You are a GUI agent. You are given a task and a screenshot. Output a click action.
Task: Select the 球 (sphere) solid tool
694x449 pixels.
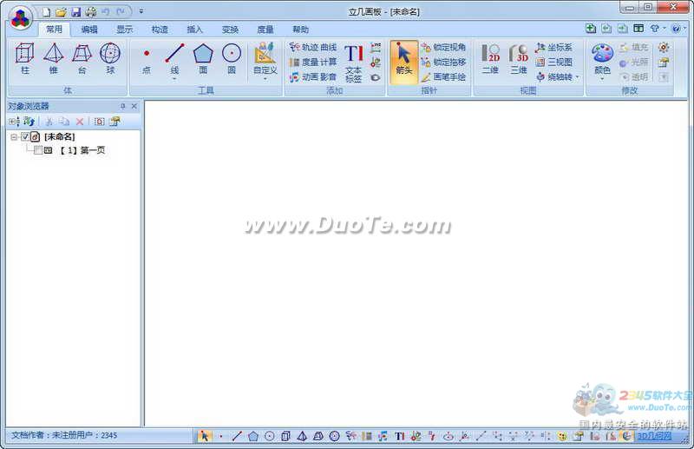click(110, 58)
